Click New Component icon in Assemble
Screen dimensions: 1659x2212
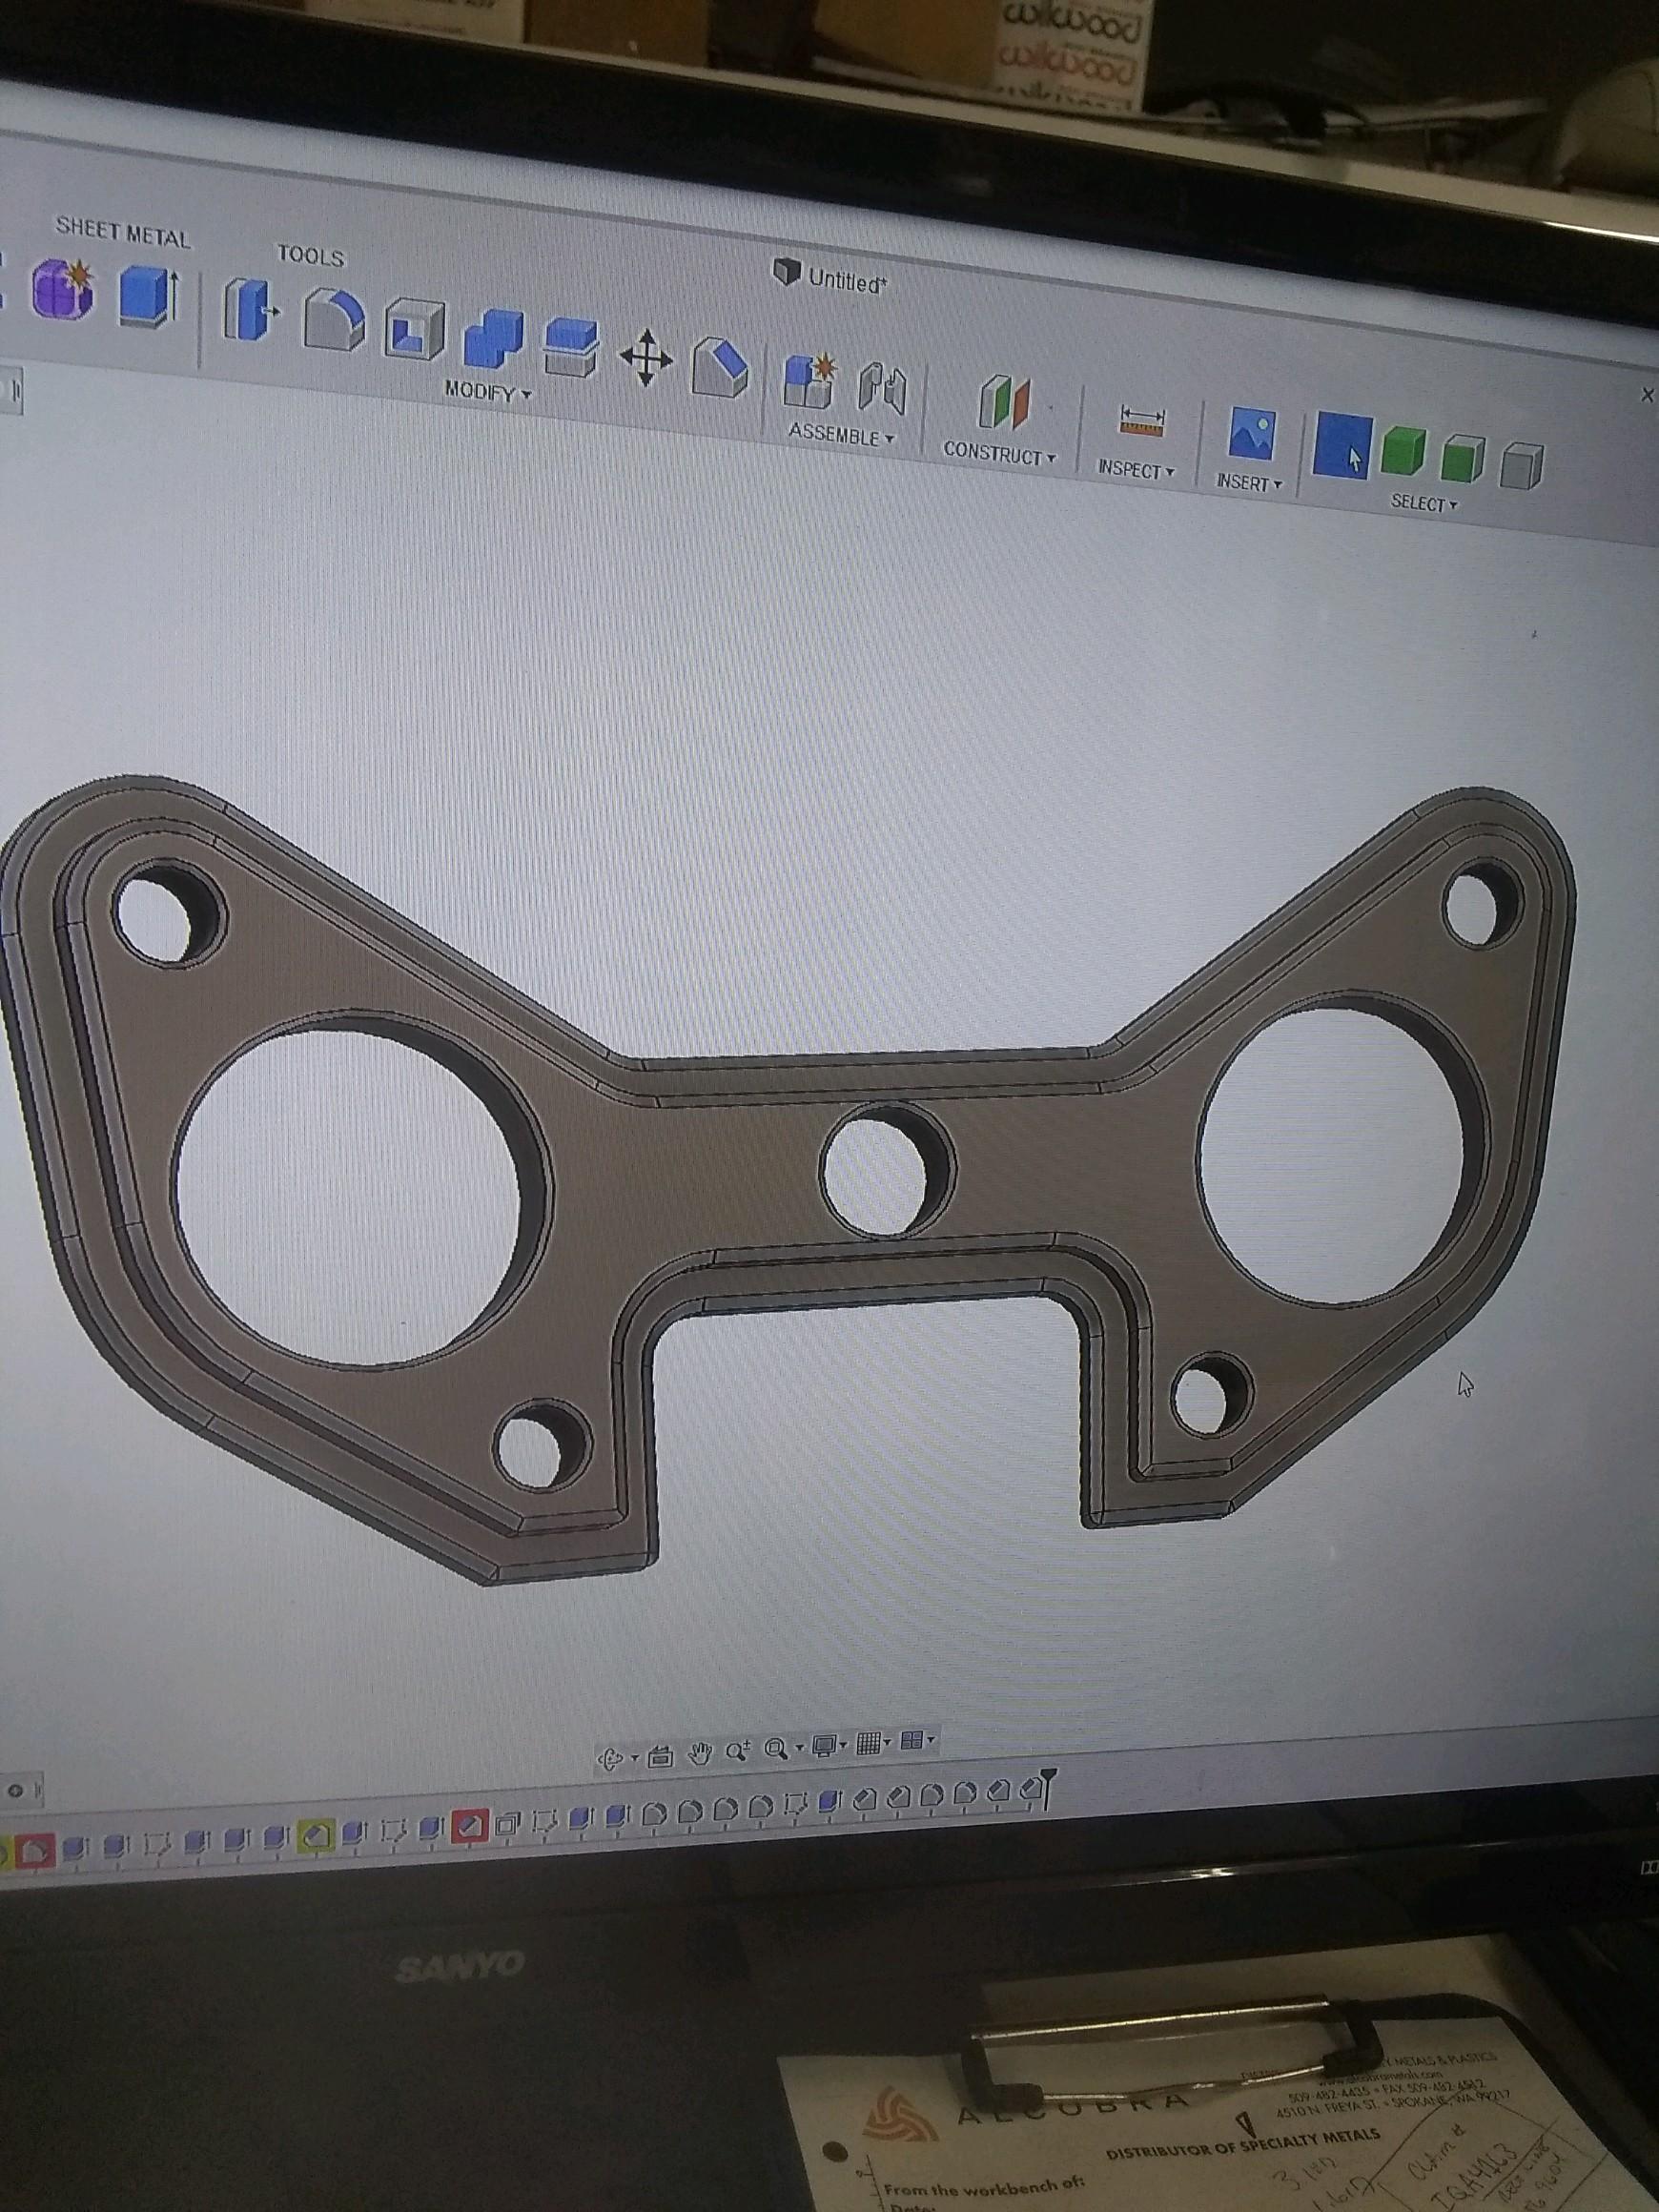pyautogui.click(x=809, y=381)
